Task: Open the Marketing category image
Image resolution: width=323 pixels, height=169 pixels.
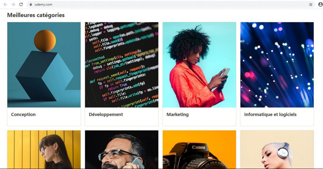Action: click(x=199, y=65)
